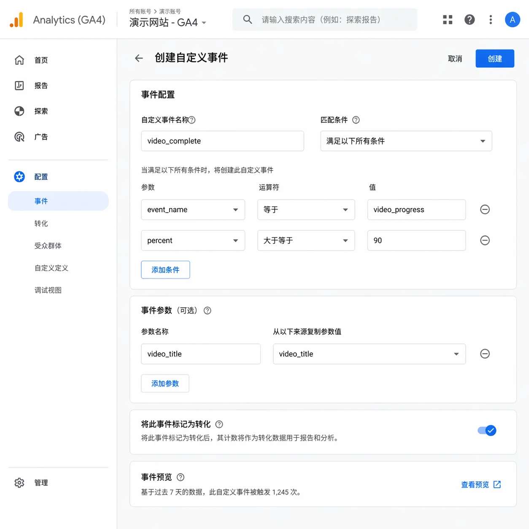Open the Google apps grid launcher
The image size is (529, 529).
[447, 19]
